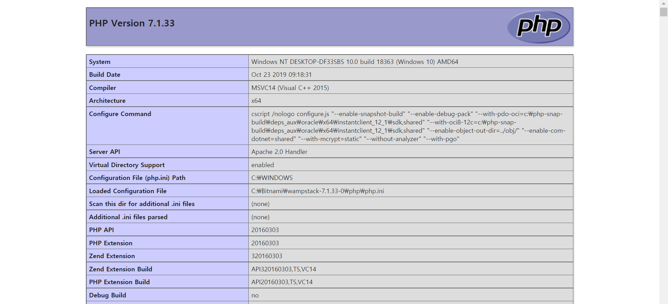Screen dimensions: 668x304
Task: Click the 'Configure Command' label
Action: click(120, 114)
